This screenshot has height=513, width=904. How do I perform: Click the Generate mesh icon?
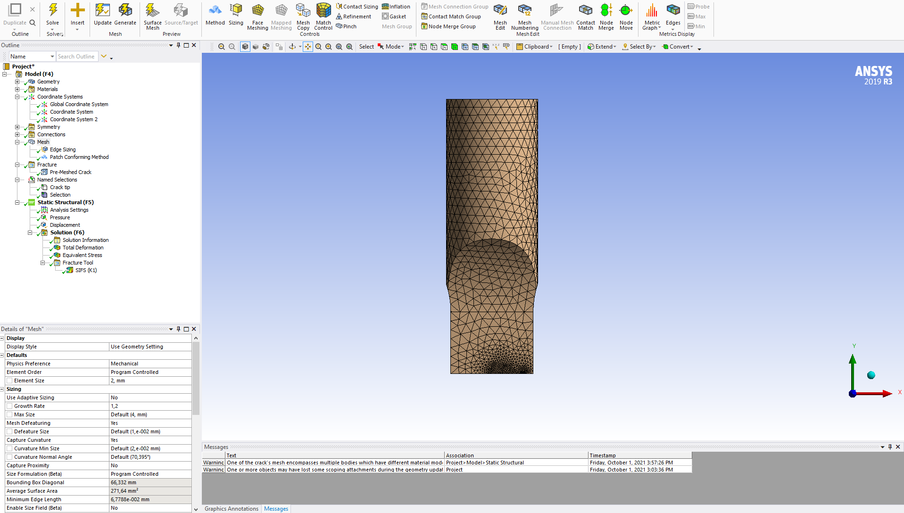pyautogui.click(x=125, y=10)
